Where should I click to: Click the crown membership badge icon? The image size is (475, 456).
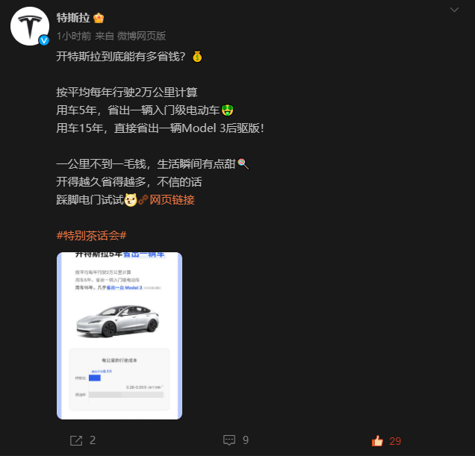(x=99, y=18)
